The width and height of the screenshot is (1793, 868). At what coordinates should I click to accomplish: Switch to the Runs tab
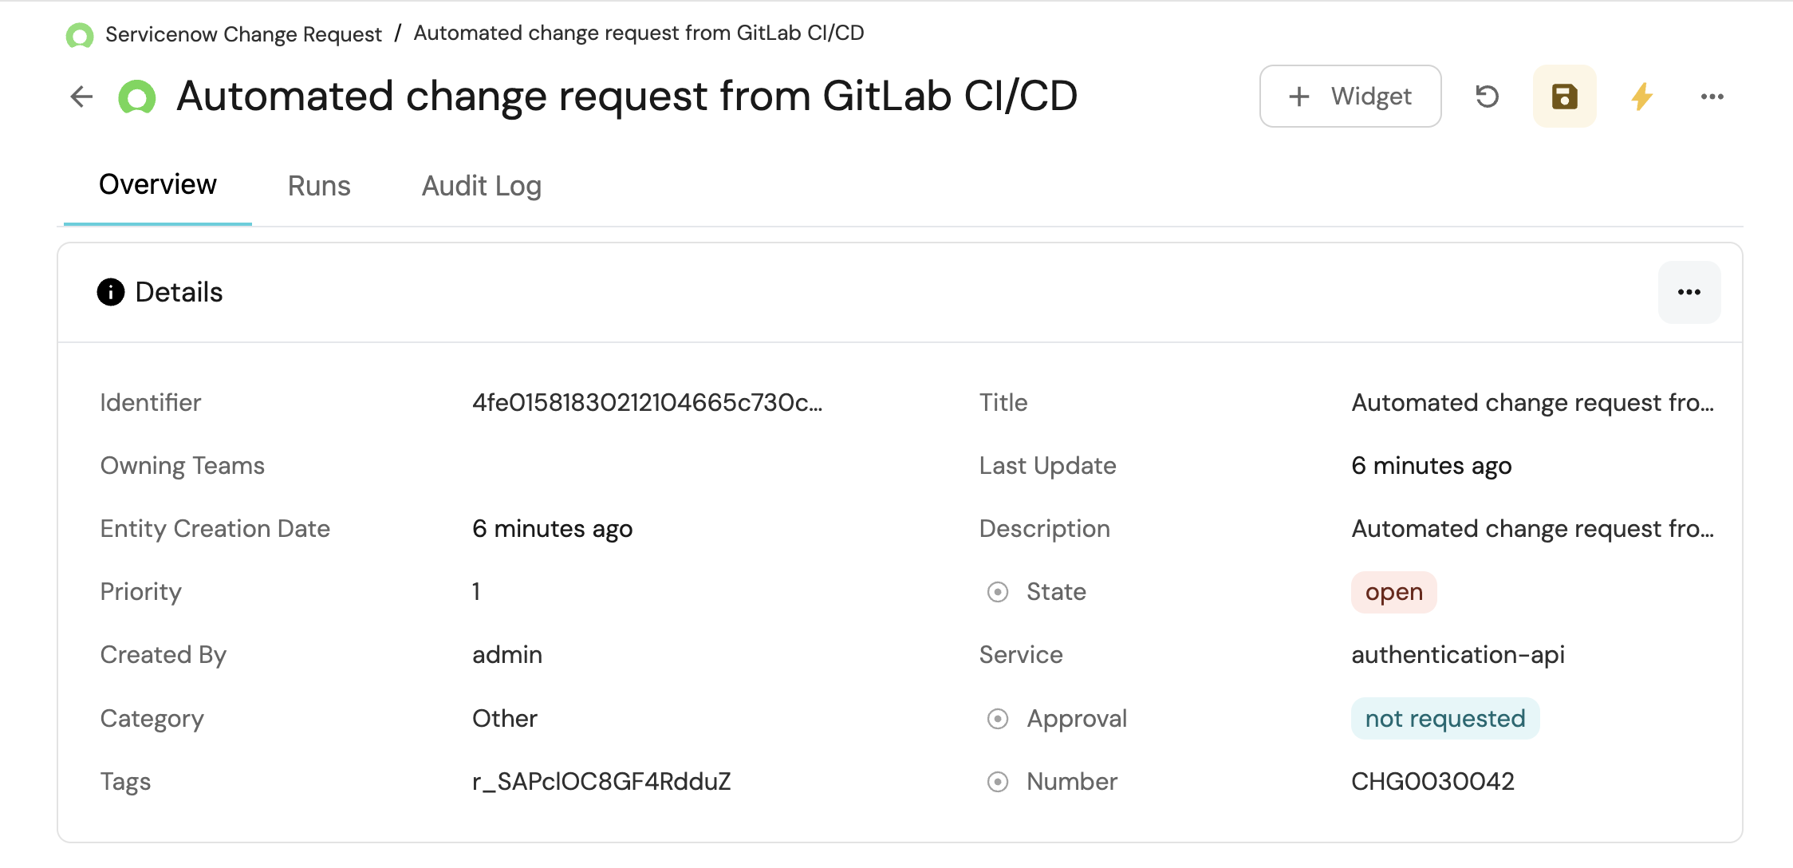click(x=319, y=186)
